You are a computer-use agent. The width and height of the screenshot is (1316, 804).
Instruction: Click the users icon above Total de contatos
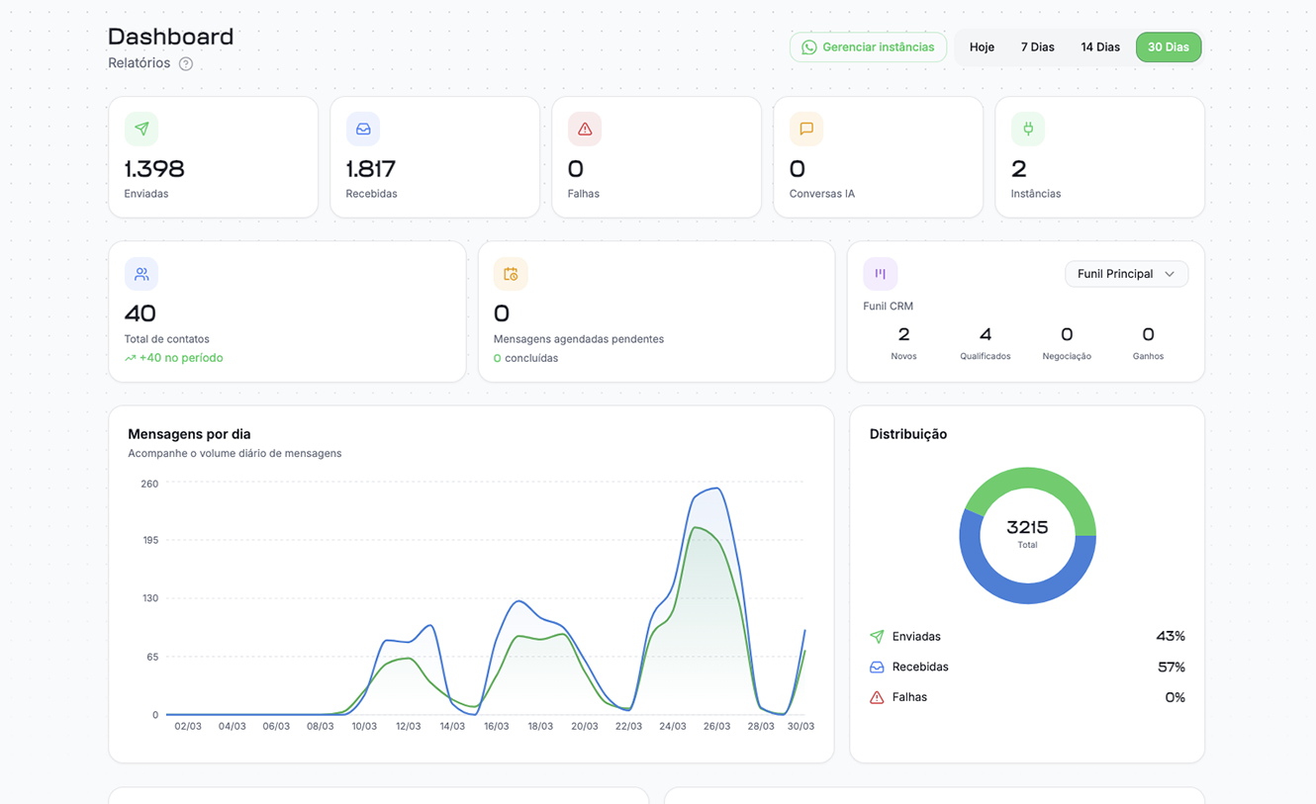141,274
